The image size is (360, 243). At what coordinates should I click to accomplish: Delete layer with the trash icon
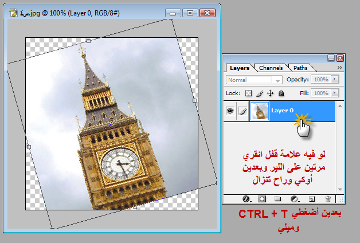(328, 199)
